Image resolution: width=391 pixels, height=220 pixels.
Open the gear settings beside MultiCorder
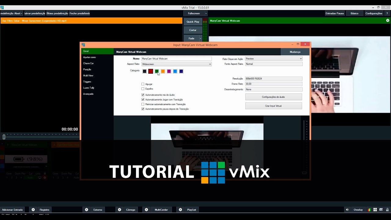click(147, 210)
